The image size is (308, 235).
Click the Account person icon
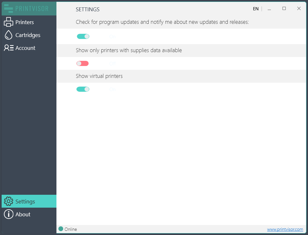coord(9,48)
